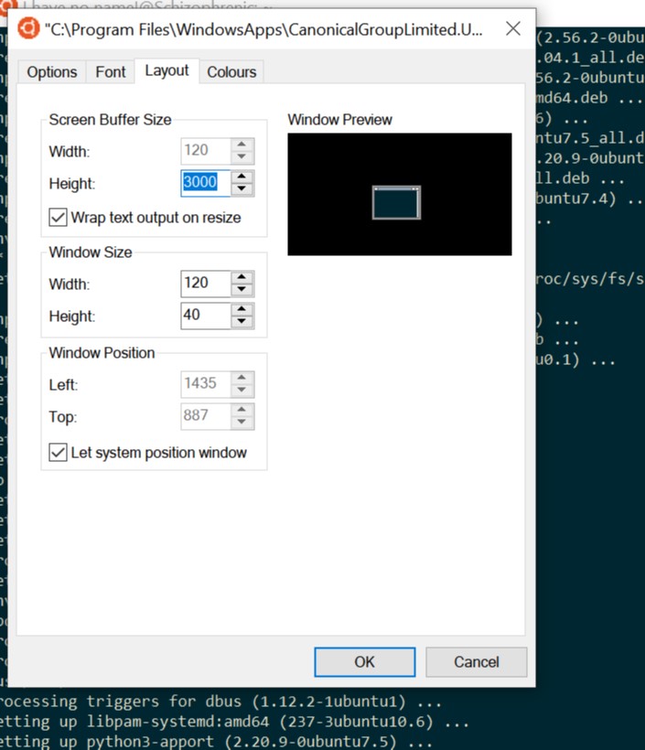Screen dimensions: 645x750
Task: Dismiss dialog with the Cancel button
Action: click(x=476, y=662)
